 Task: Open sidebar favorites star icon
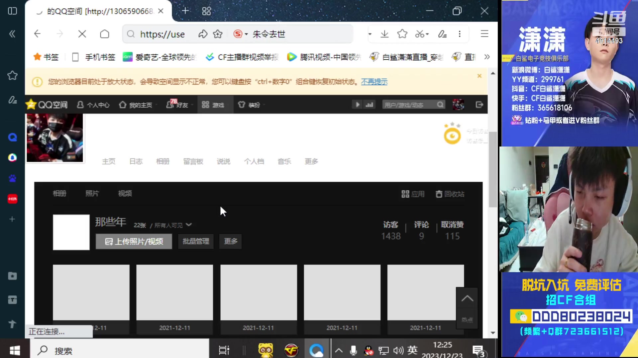pyautogui.click(x=12, y=76)
